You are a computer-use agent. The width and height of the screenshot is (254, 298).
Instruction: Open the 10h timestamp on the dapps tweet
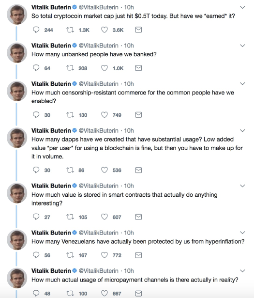click(x=129, y=130)
